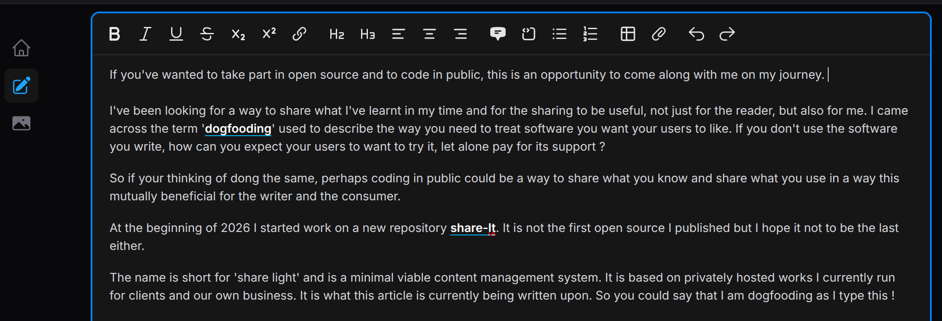
Task: Create a numbered list
Action: (x=590, y=34)
